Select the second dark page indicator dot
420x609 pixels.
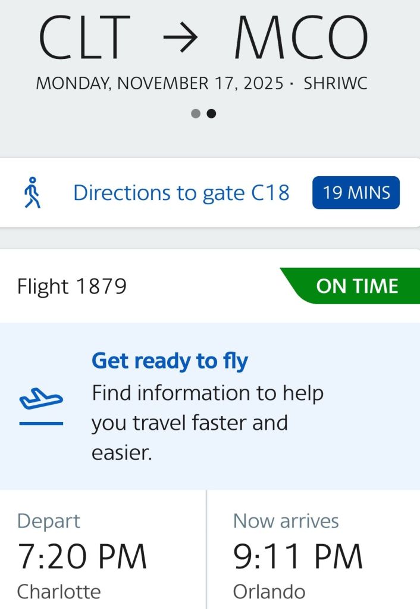[x=211, y=114]
